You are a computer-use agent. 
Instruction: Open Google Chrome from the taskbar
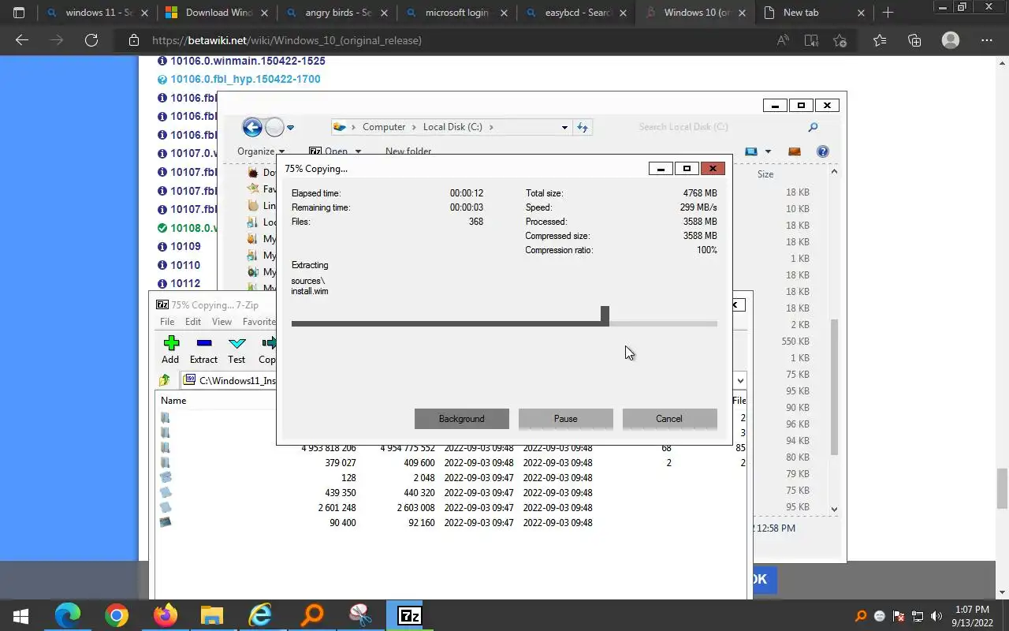117,616
